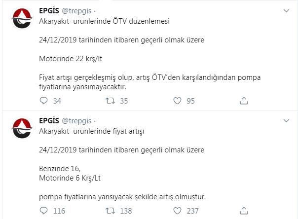The image size is (298, 219).
Task: Retweet the fiyat artışı tweet
Action: 110,211
